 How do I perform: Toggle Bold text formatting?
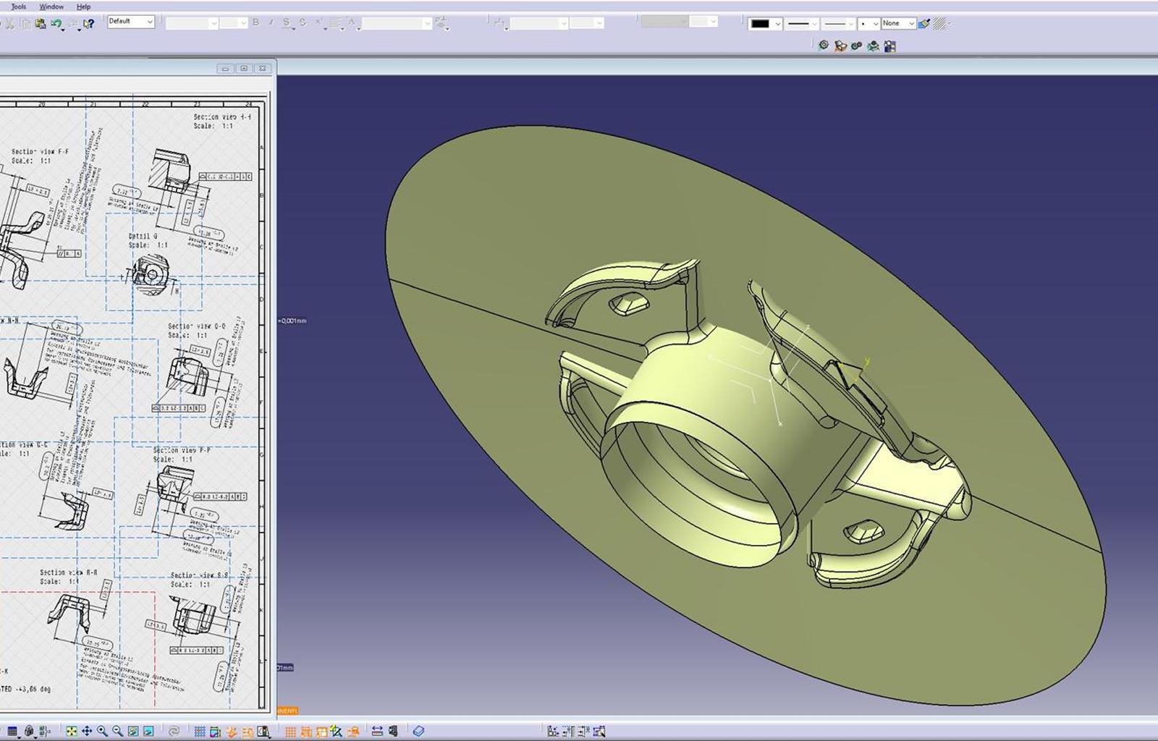point(255,23)
